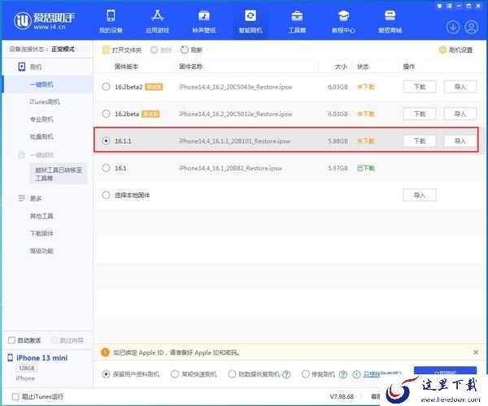Click 下载 button for 16.2beta firmware

coord(419,114)
